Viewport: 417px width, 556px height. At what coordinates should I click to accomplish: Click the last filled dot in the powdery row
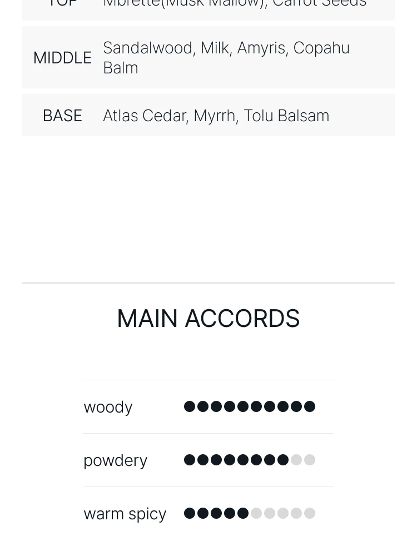[283, 460]
